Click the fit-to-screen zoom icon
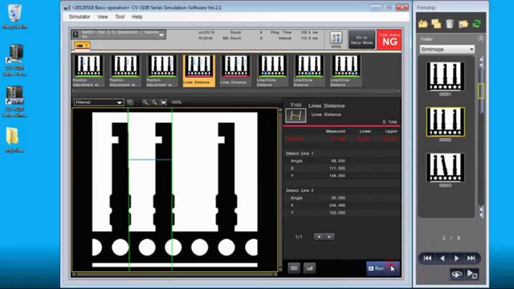514x289 pixels. coord(163,102)
